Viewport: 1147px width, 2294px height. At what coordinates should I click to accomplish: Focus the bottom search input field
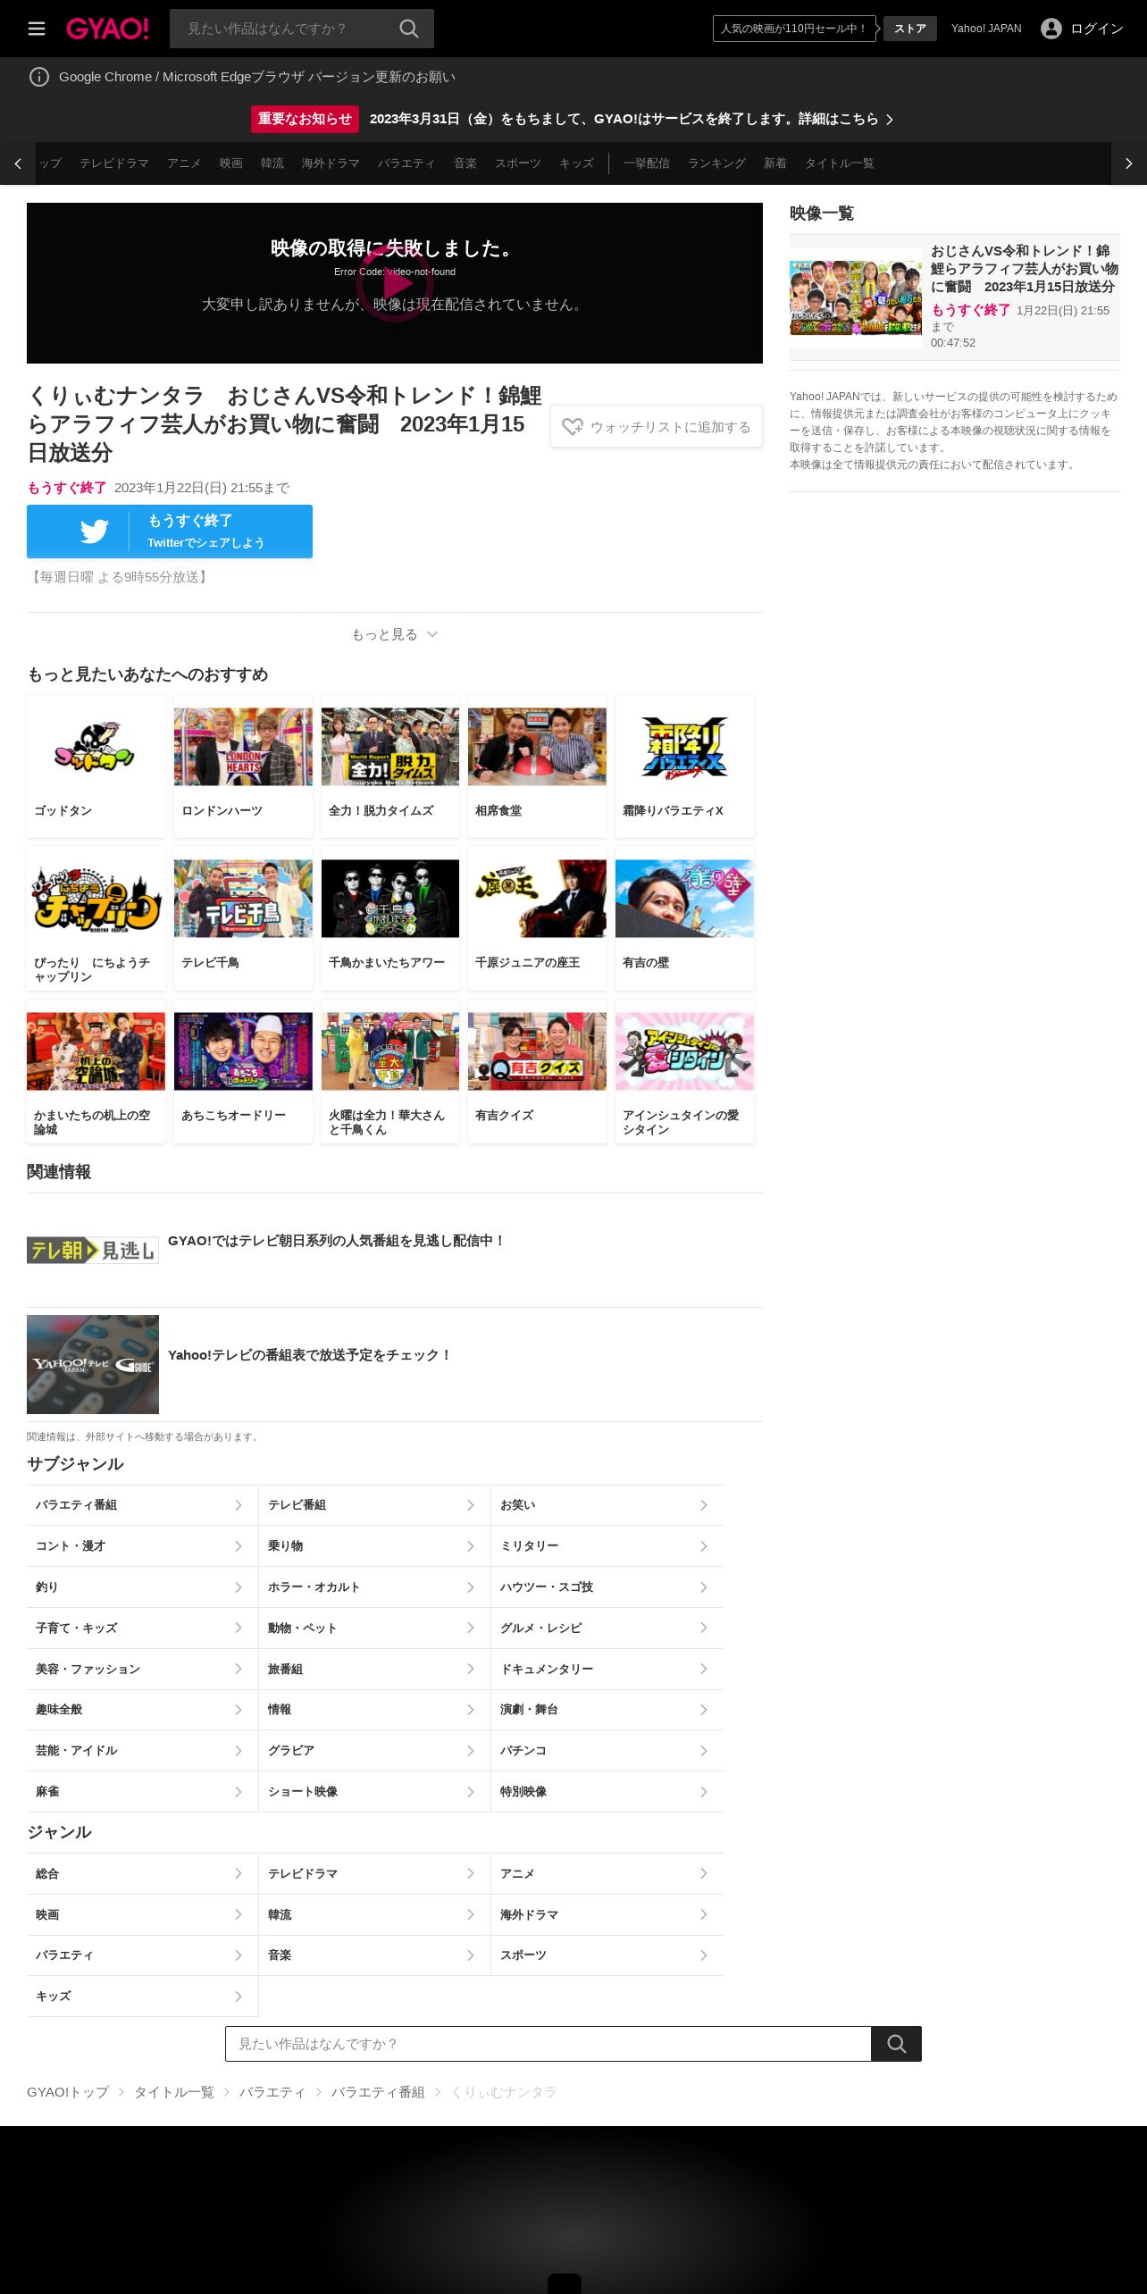coord(548,2044)
